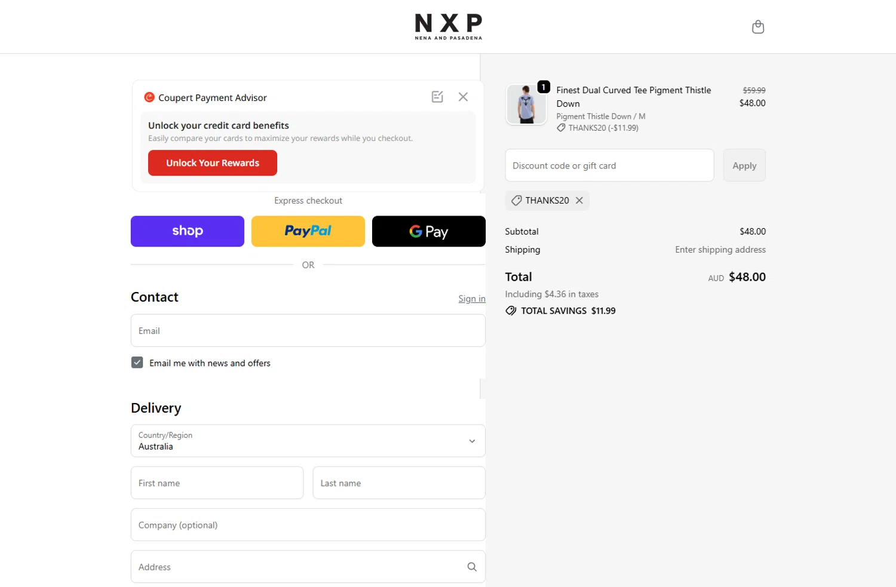Focus Discount code or gift card field
Image resolution: width=896 pixels, height=587 pixels.
click(x=609, y=165)
